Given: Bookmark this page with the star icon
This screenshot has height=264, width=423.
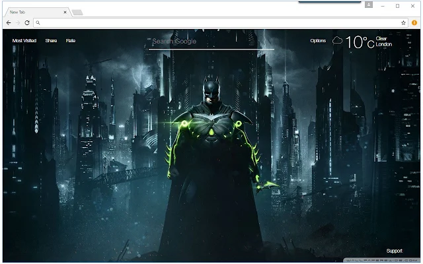Looking at the screenshot, I should (x=403, y=23).
